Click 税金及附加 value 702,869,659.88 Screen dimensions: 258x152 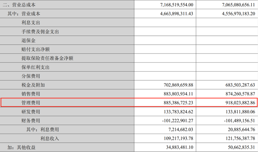178,85
